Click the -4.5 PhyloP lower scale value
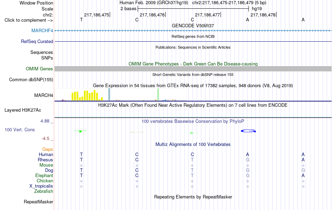 click(x=45, y=139)
